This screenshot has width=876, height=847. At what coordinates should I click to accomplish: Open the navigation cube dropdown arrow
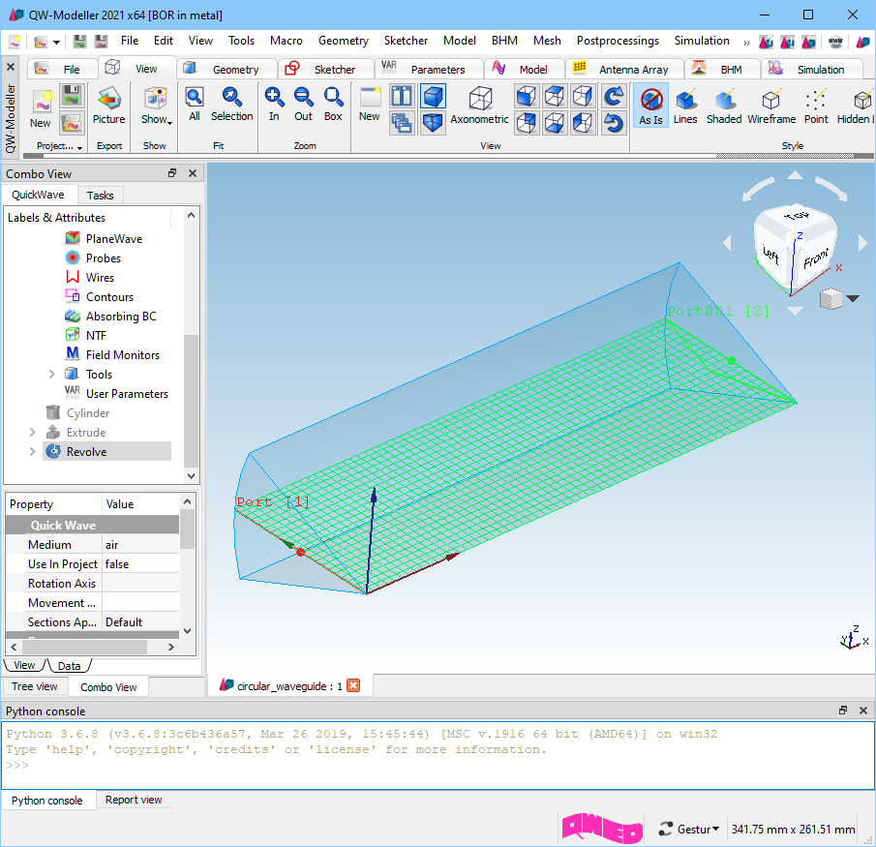coord(853,298)
